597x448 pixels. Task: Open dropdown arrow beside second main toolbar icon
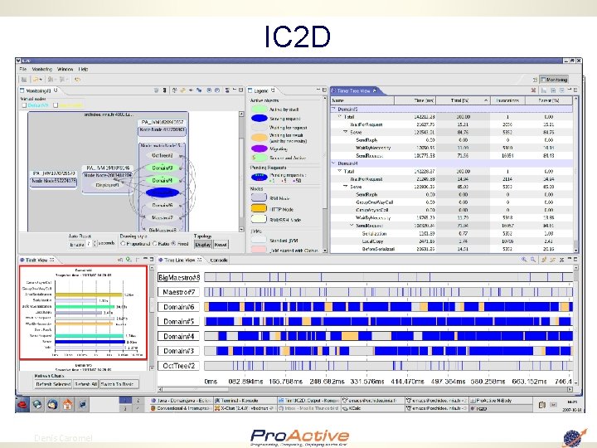click(41, 80)
